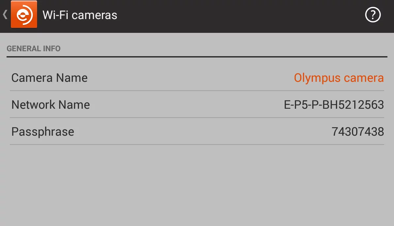This screenshot has width=394, height=226.
Task: Tap the back chevron arrow
Action: (x=5, y=15)
